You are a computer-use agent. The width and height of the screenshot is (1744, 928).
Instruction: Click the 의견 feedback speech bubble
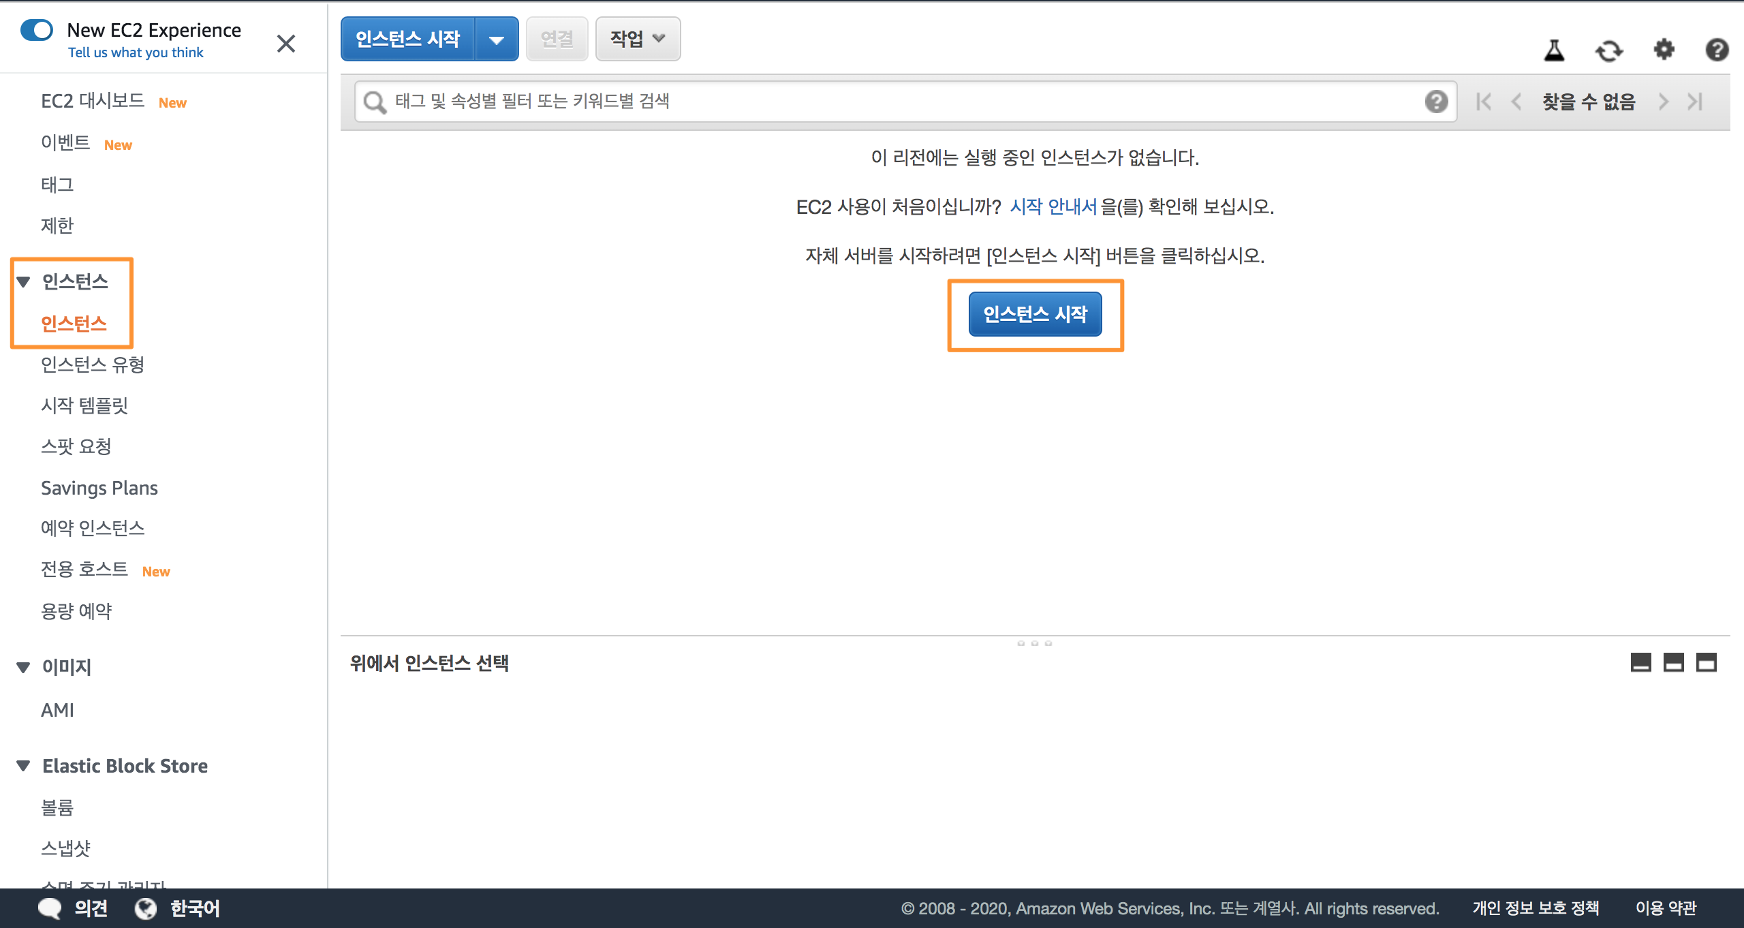(50, 908)
